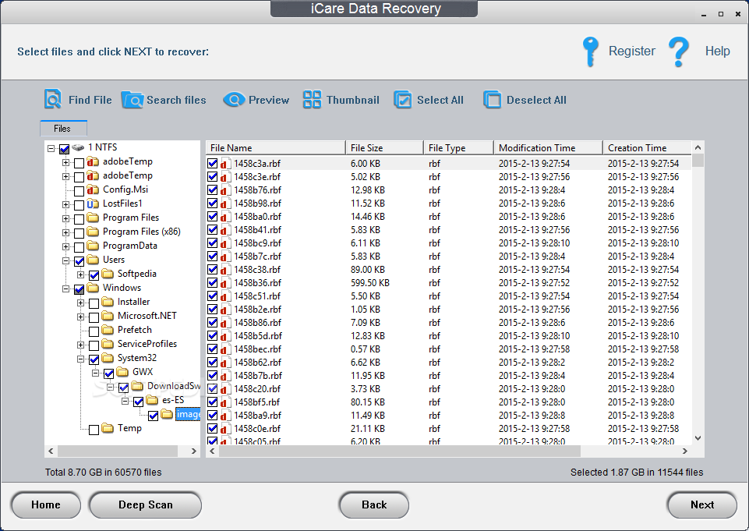Screen dimensions: 749x531
Task: Open Help via the question mark icon
Action: click(x=679, y=51)
